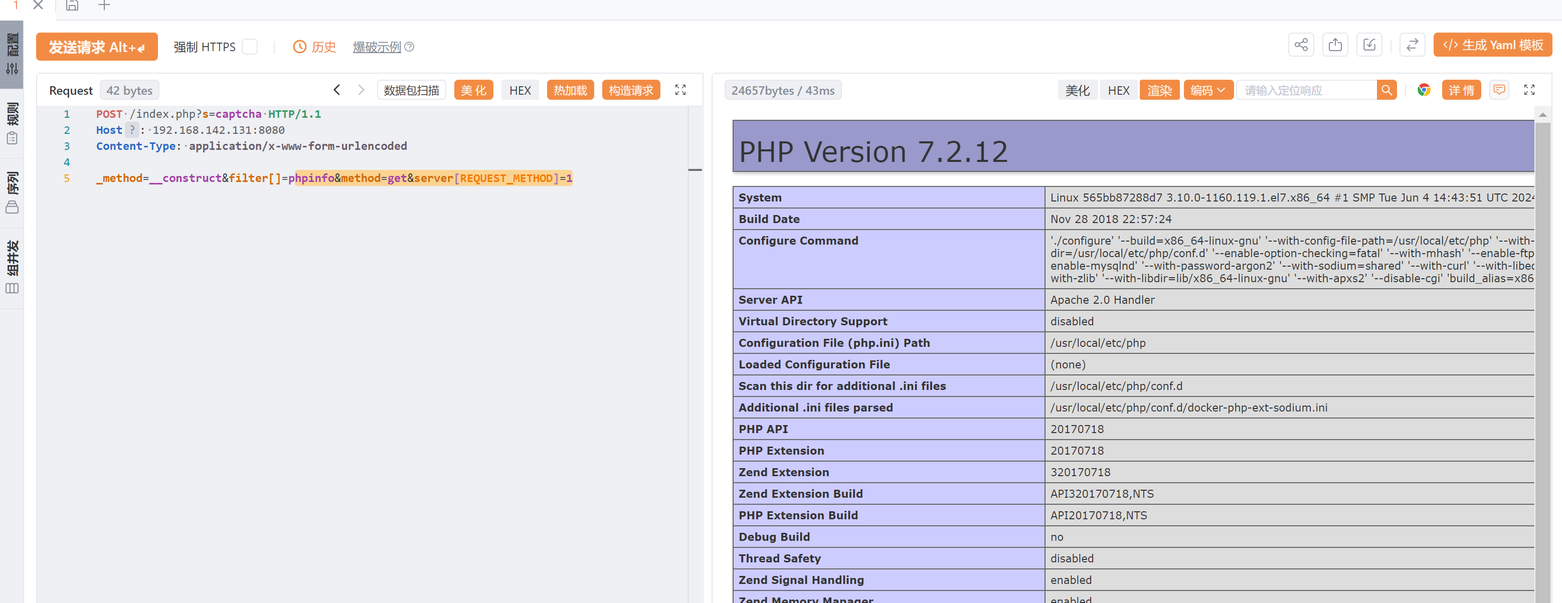Expand the request panel to fullscreen
This screenshot has width=1562, height=603.
point(680,90)
